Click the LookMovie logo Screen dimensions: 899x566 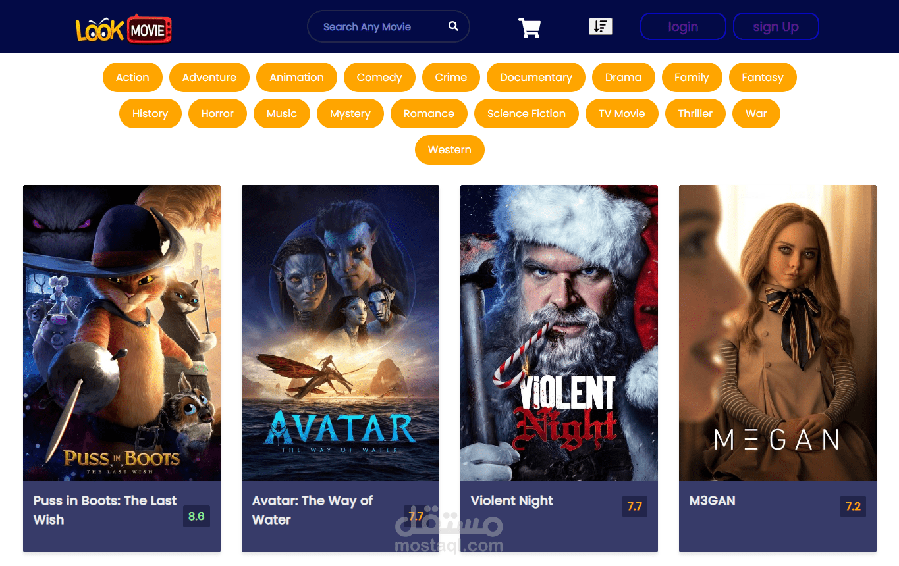(123, 28)
